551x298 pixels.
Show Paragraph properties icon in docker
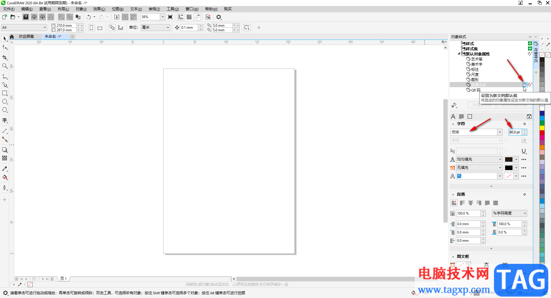[461, 116]
